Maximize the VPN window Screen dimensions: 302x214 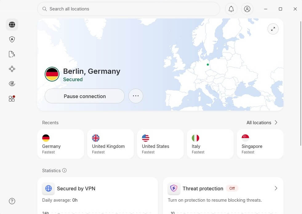[280, 9]
